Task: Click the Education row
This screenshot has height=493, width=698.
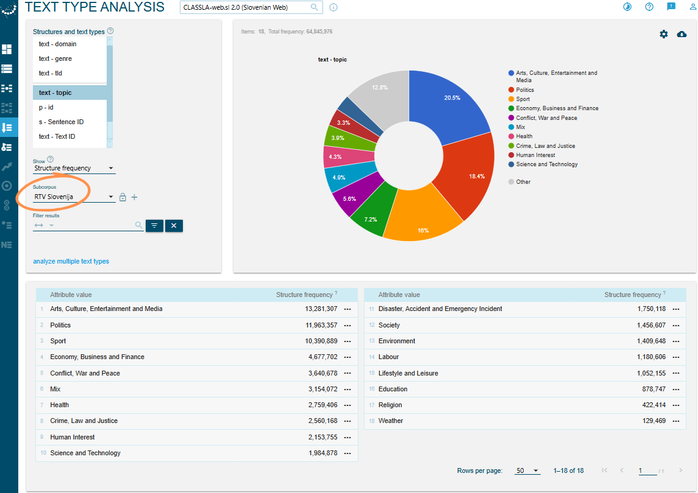Action: [x=525, y=390]
